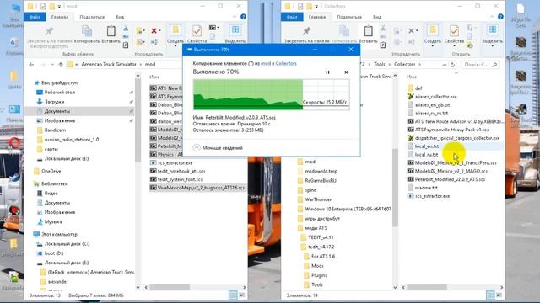Select WarThunder folder in Collectors tree
Image resolution: width=540 pixels, height=303 pixels.
point(318,199)
